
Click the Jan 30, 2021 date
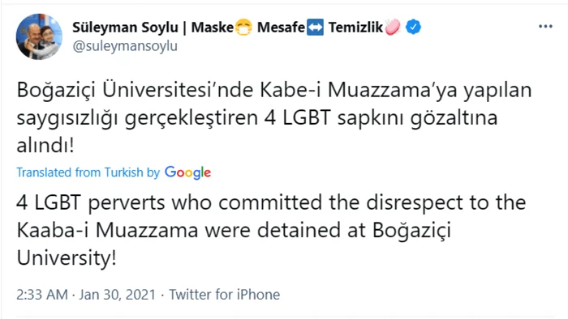coord(118,295)
